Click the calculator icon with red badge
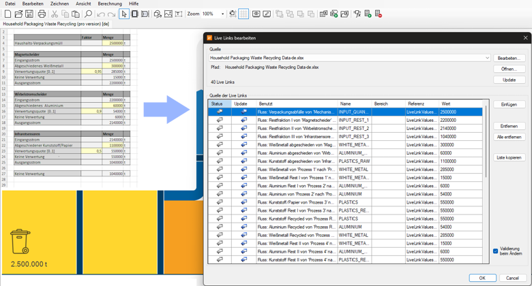The height and width of the screenshot is (286, 532). click(379, 14)
